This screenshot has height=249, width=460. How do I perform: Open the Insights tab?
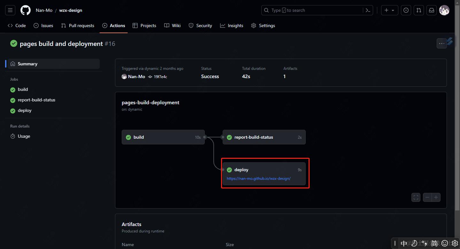pos(232,26)
